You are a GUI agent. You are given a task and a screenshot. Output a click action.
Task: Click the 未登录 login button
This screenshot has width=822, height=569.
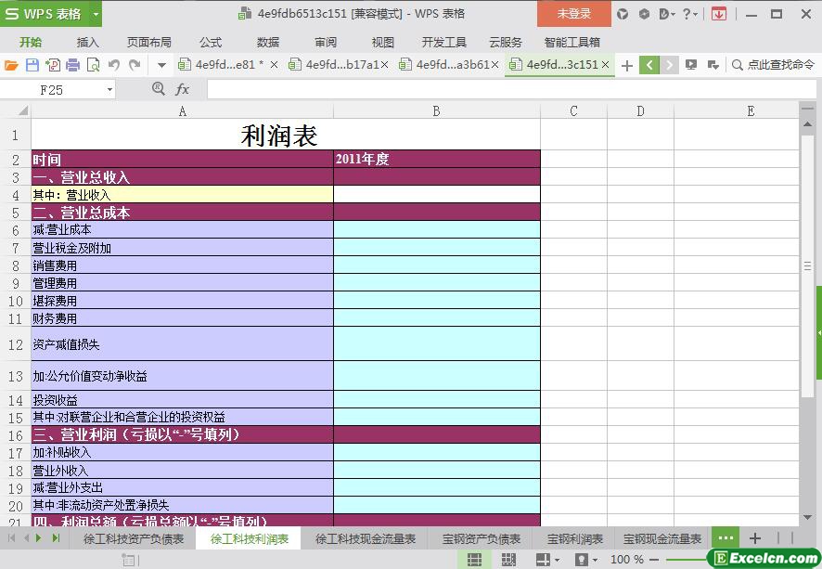click(x=573, y=14)
